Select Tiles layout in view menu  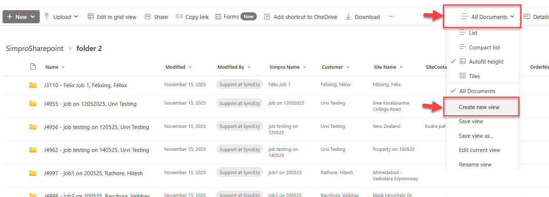[x=474, y=76]
